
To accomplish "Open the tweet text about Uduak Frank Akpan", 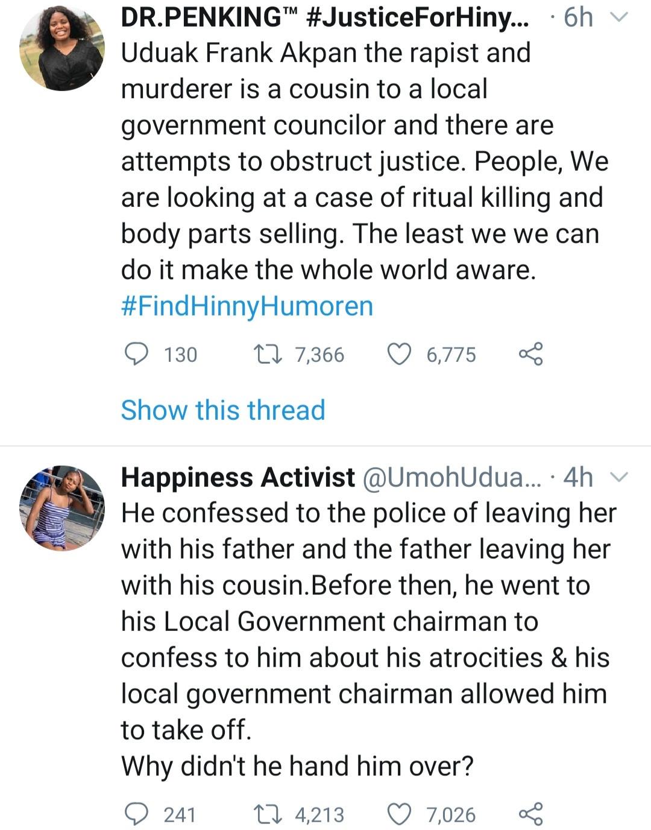I will [x=362, y=161].
